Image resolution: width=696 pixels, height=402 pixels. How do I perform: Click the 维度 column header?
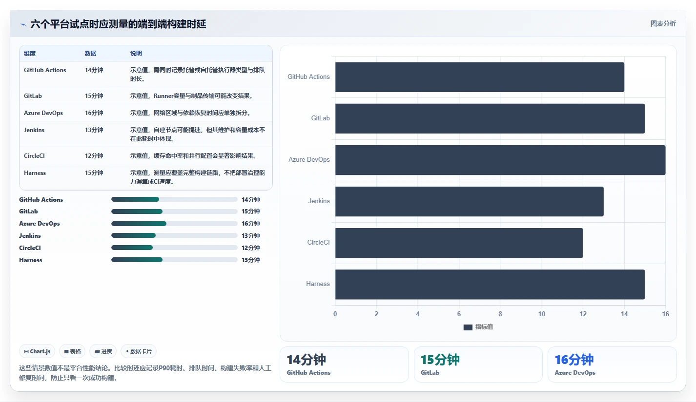[x=30, y=54]
